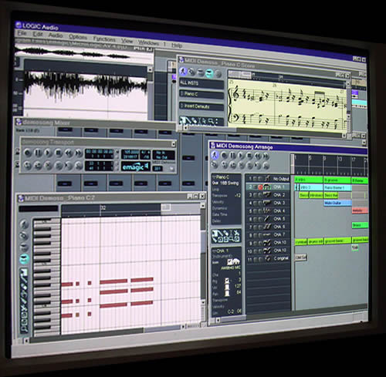Select track 7 CHA 6 instrument icon
The height and width of the screenshot is (377, 386).
pos(267,227)
